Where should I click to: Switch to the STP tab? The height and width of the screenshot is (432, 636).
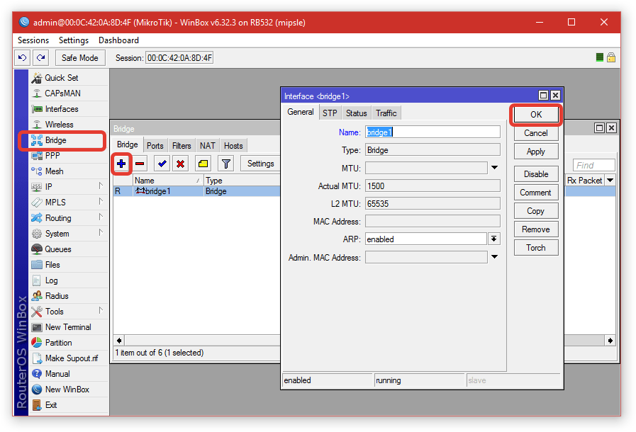pos(330,113)
